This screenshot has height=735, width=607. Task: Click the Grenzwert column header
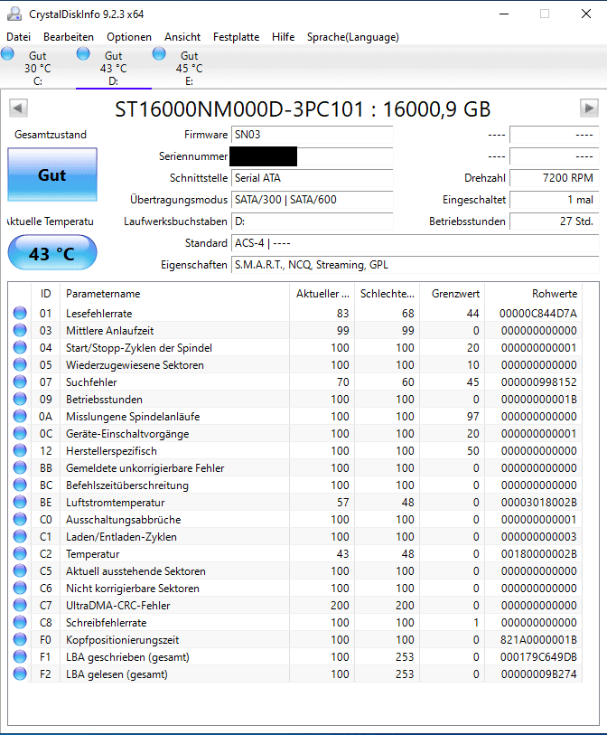tap(453, 294)
